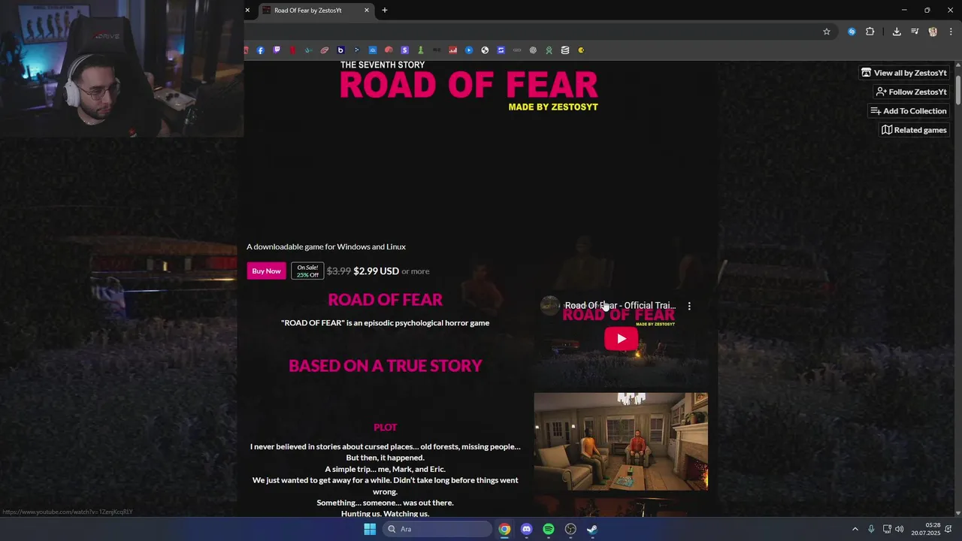Open the notifications bell icon
This screenshot has width=962, height=541.
point(949,529)
